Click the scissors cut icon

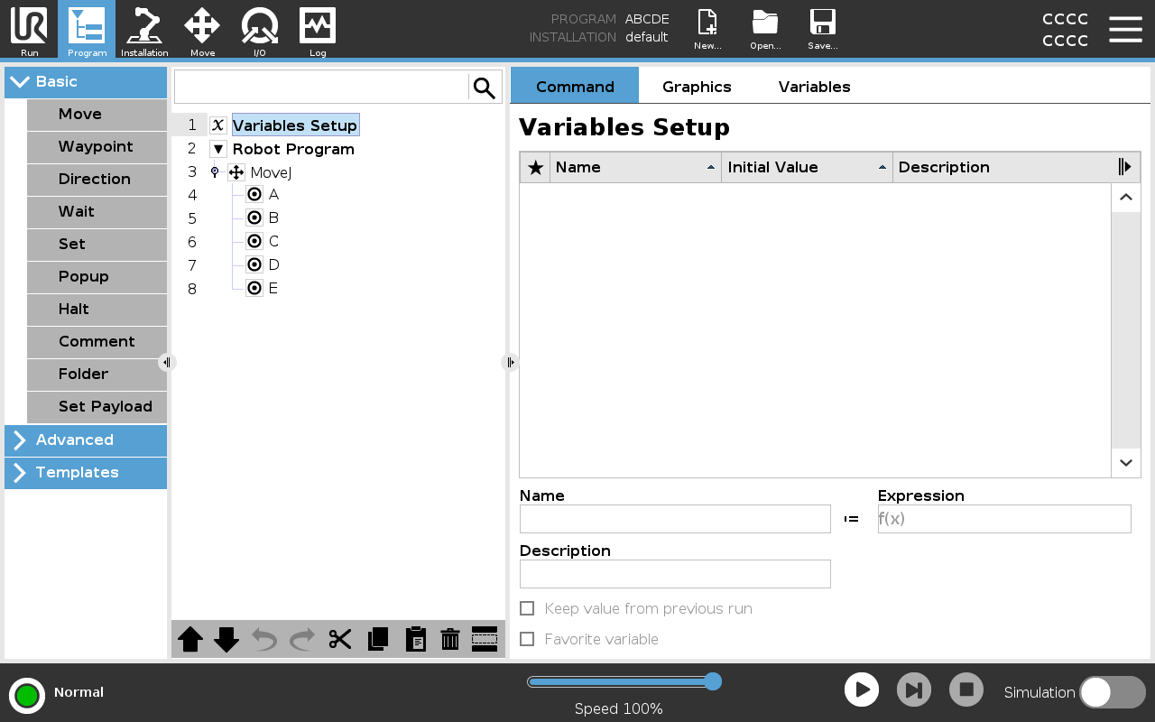click(x=340, y=639)
